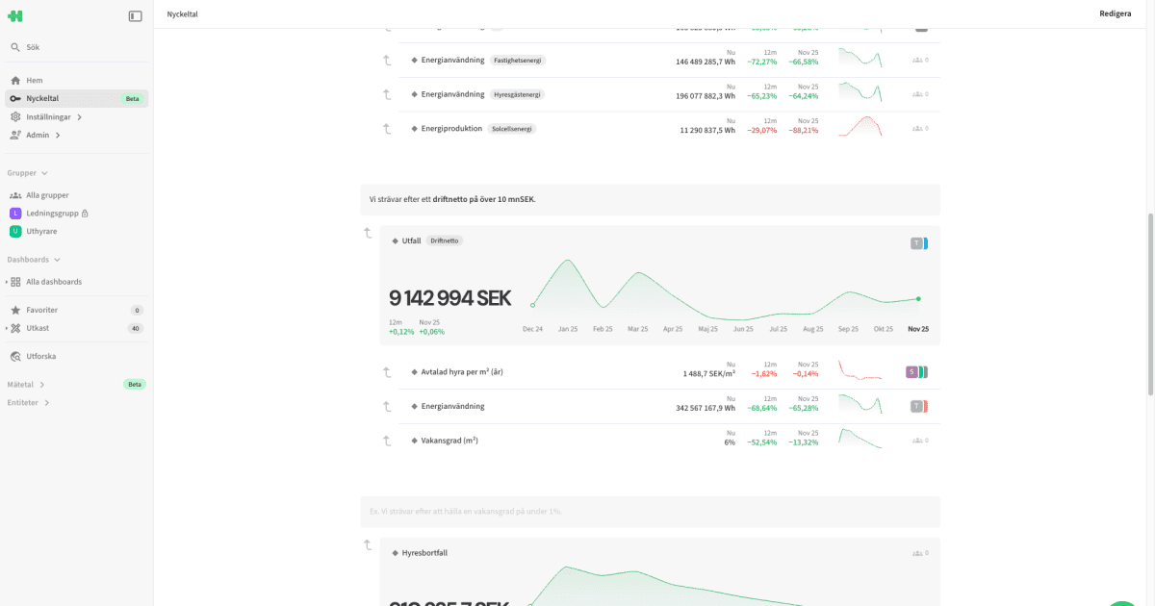This screenshot has width=1155, height=606.
Task: Select the Hem home icon
Action: (14, 80)
